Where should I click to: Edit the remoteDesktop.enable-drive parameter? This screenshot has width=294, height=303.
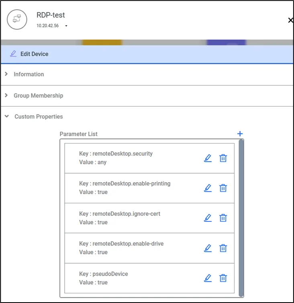(208, 248)
